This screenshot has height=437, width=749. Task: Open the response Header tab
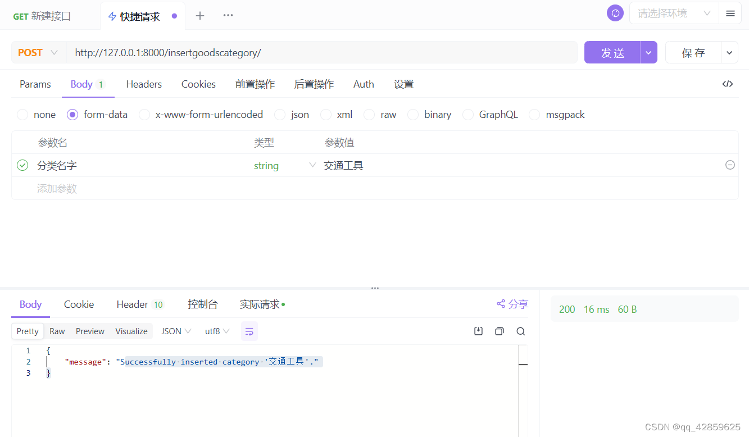(x=140, y=304)
